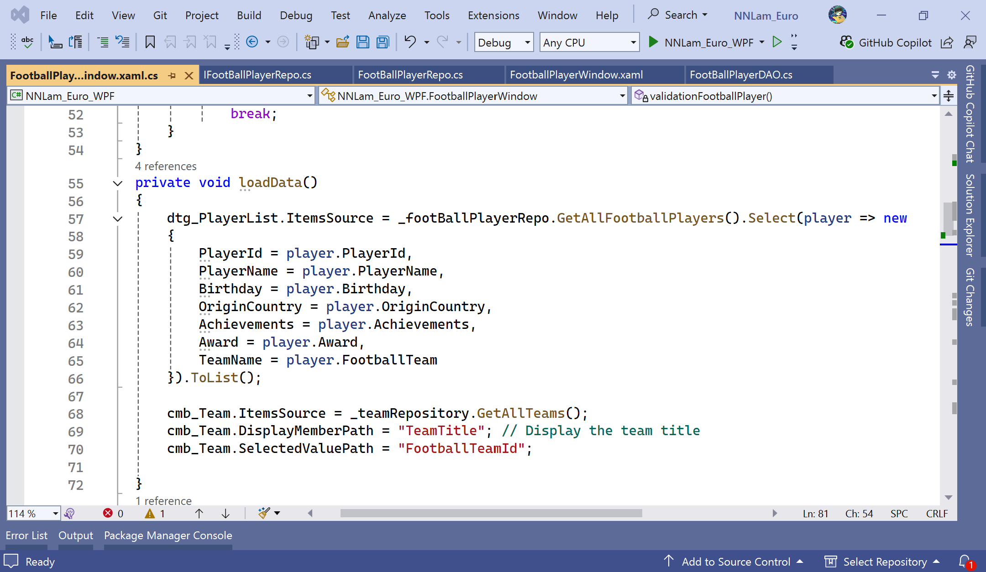The height and width of the screenshot is (572, 986).
Task: Click the vertical scrollbar down arrow
Action: [x=949, y=497]
